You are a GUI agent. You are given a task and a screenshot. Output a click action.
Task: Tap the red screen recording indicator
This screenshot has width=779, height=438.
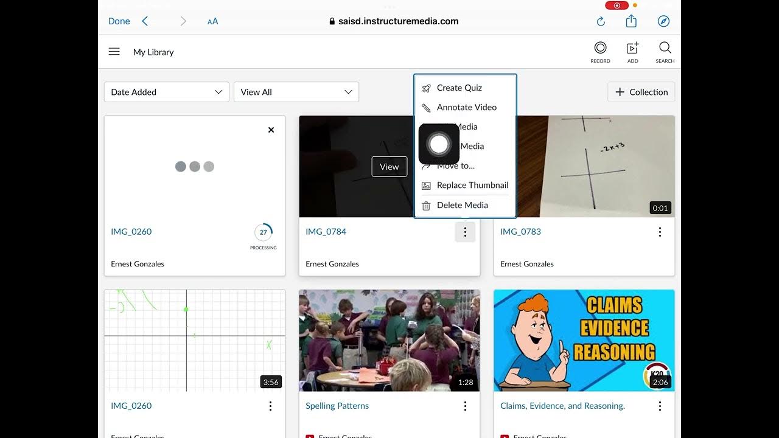point(617,5)
